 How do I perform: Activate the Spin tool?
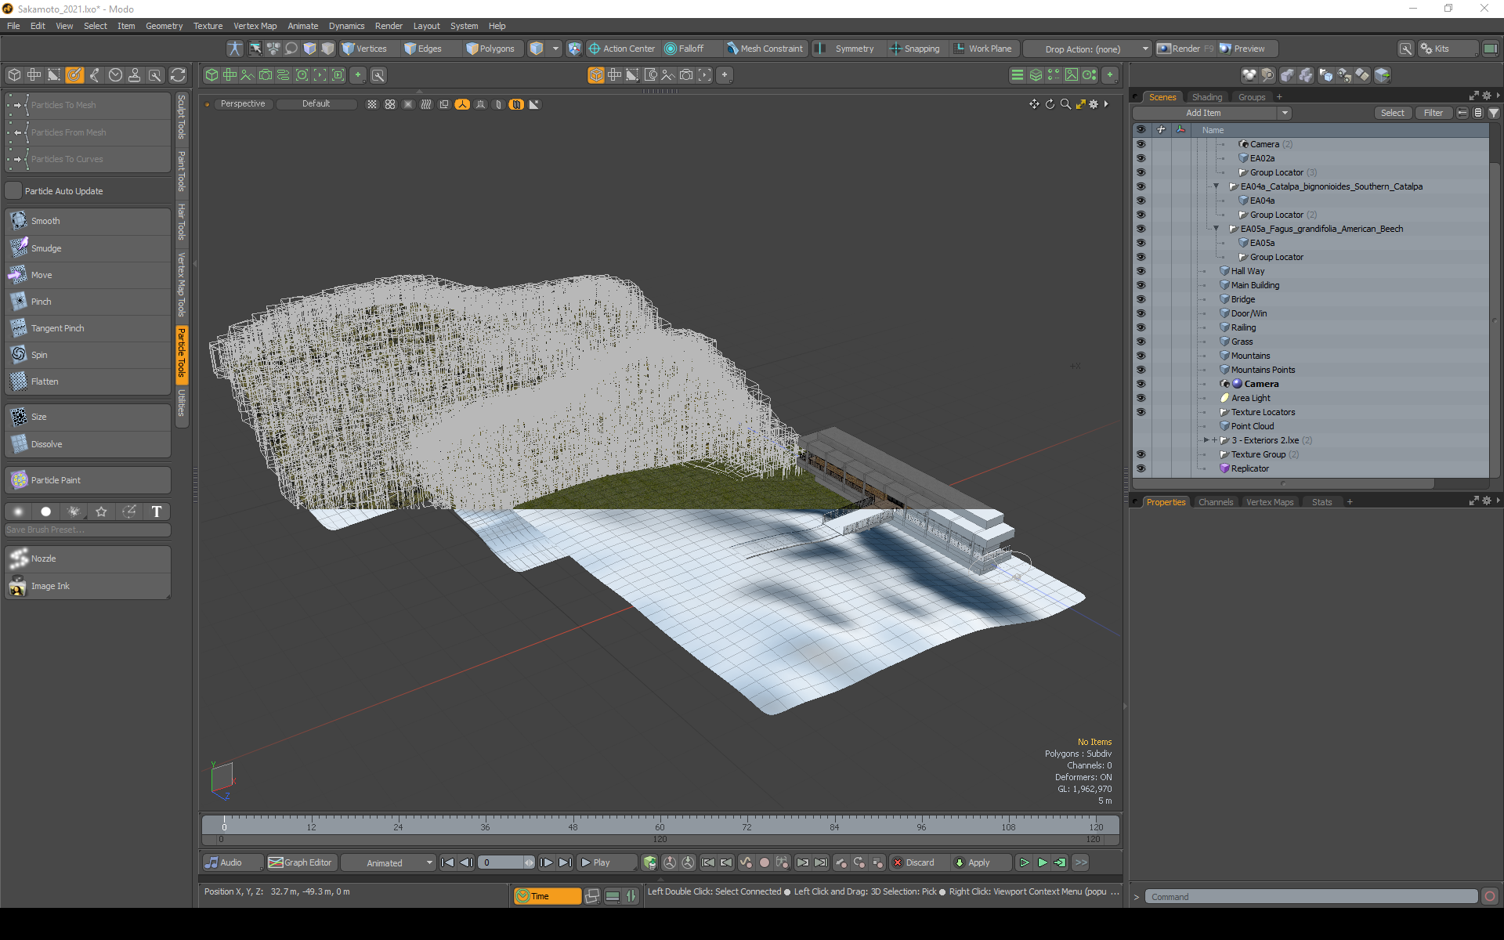coord(39,355)
